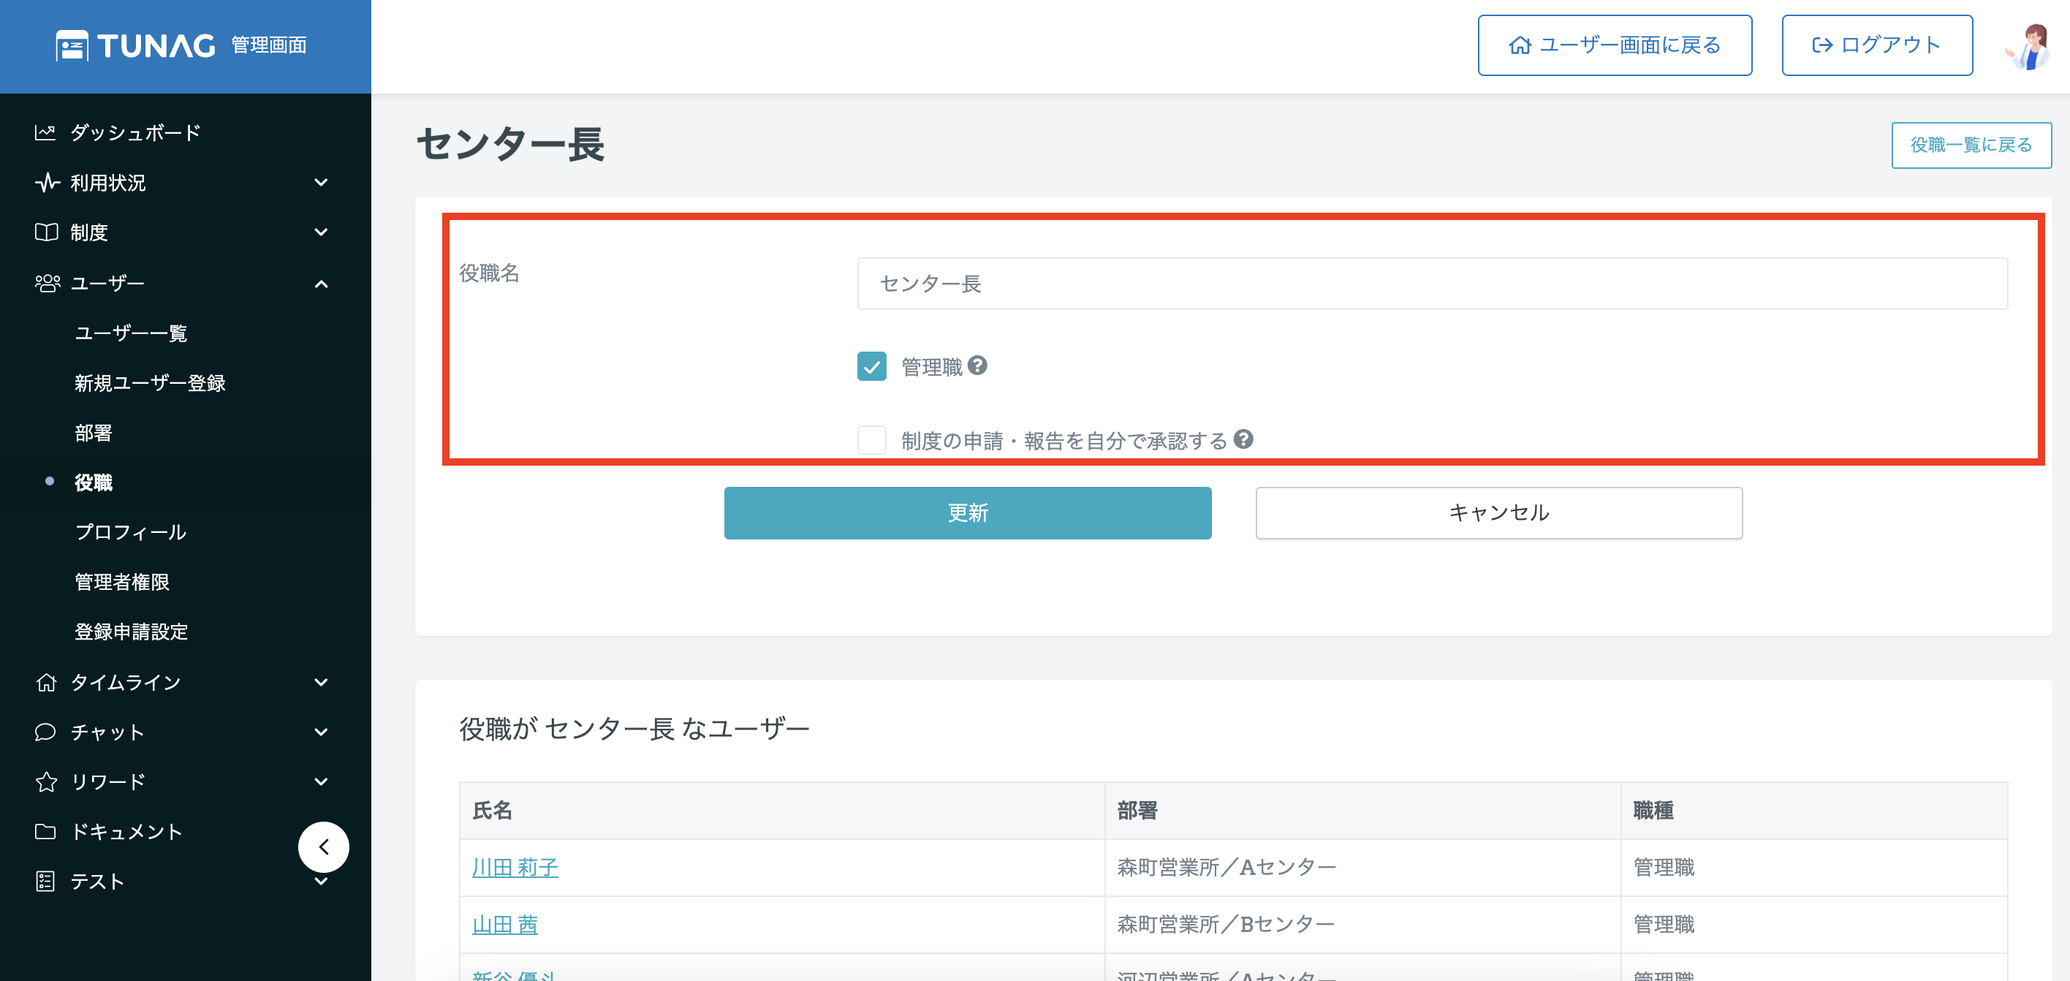
Task: Click the ログアウト button
Action: point(1876,46)
